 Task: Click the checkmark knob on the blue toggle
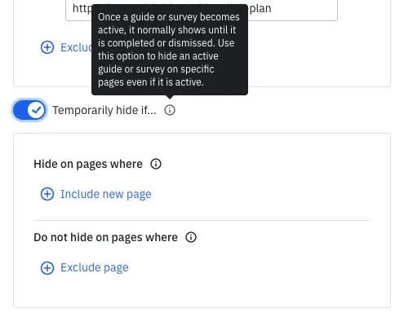[x=36, y=110]
